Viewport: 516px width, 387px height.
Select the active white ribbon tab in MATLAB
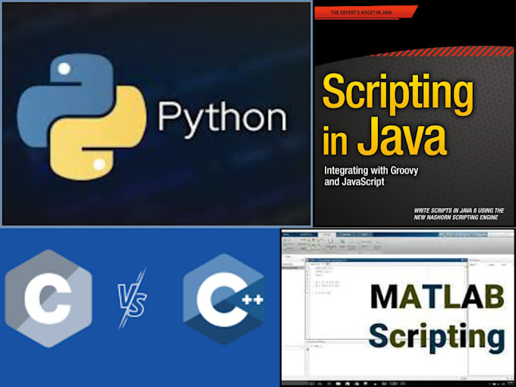pos(326,234)
